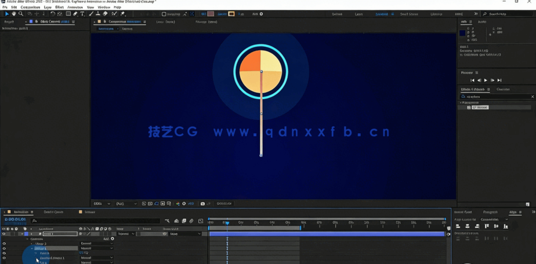Jump to first frame in Preview panel
This screenshot has width=536, height=264.
pyautogui.click(x=472, y=80)
